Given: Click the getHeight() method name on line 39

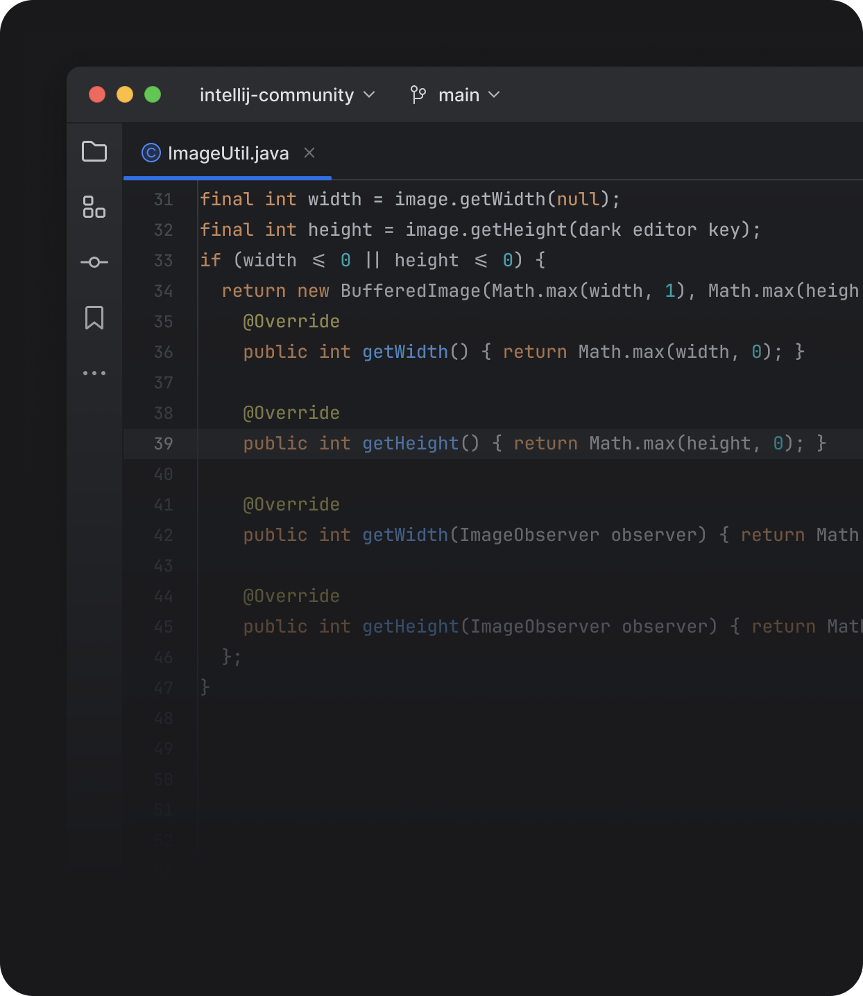Looking at the screenshot, I should (x=410, y=444).
